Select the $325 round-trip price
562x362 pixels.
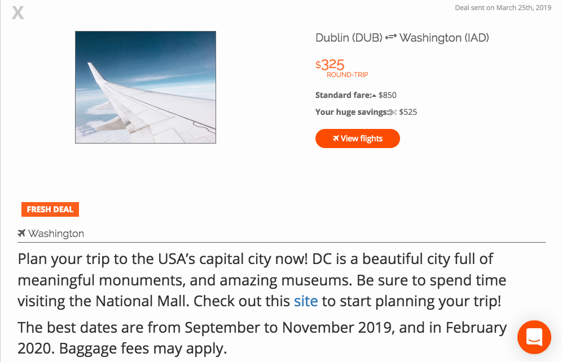[x=330, y=65]
